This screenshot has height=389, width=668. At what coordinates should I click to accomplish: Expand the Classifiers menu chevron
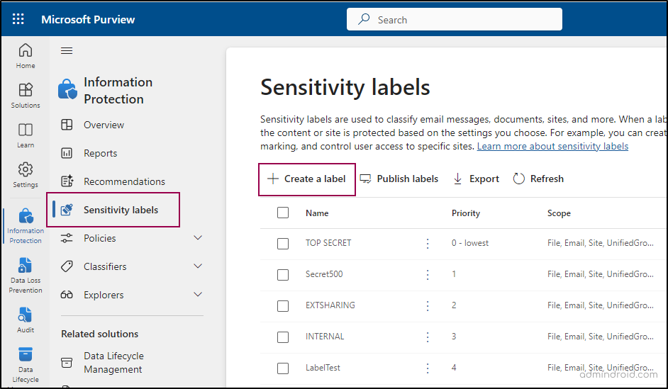[198, 266]
